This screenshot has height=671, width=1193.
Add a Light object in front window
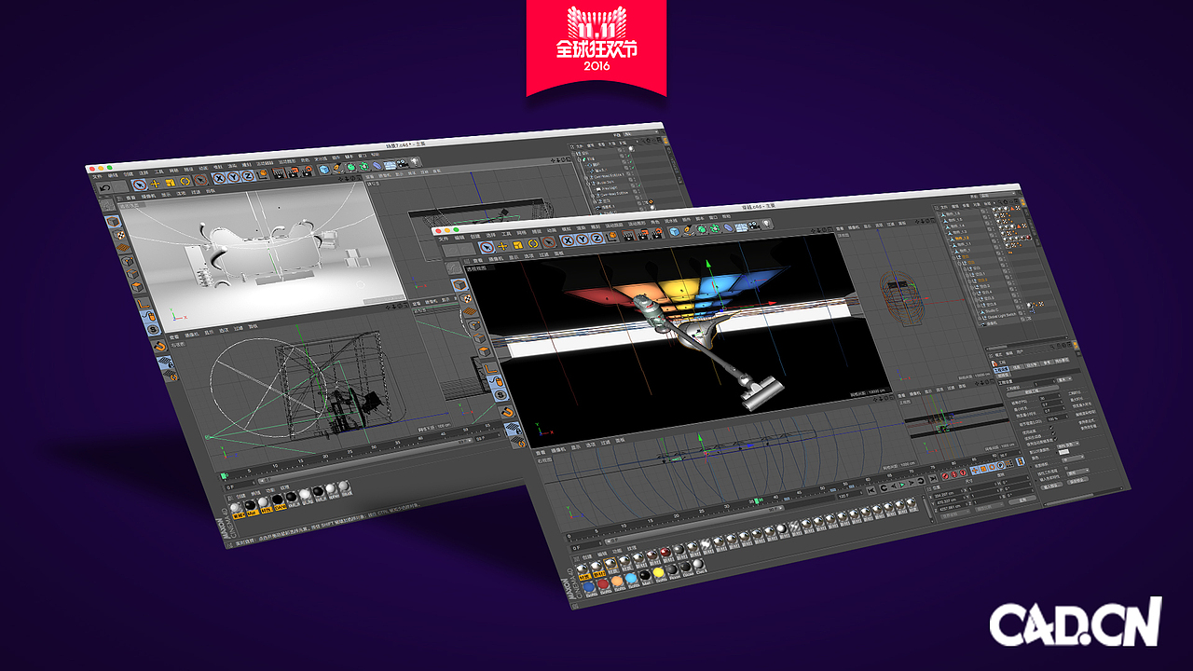click(766, 223)
